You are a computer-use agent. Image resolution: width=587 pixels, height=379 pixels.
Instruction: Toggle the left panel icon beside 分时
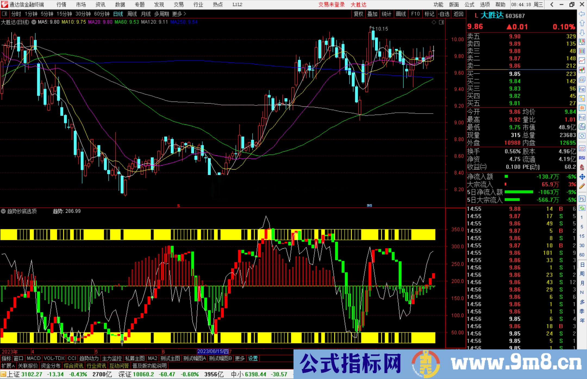5,14
